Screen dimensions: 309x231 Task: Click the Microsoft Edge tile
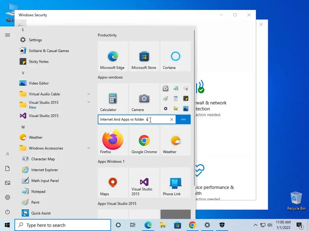click(113, 56)
